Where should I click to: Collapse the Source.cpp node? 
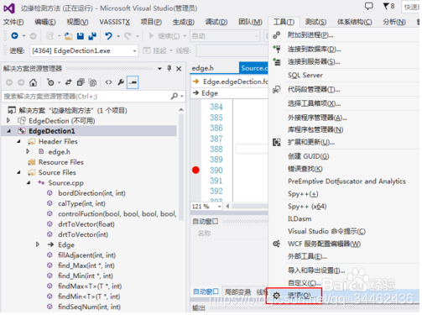29,182
